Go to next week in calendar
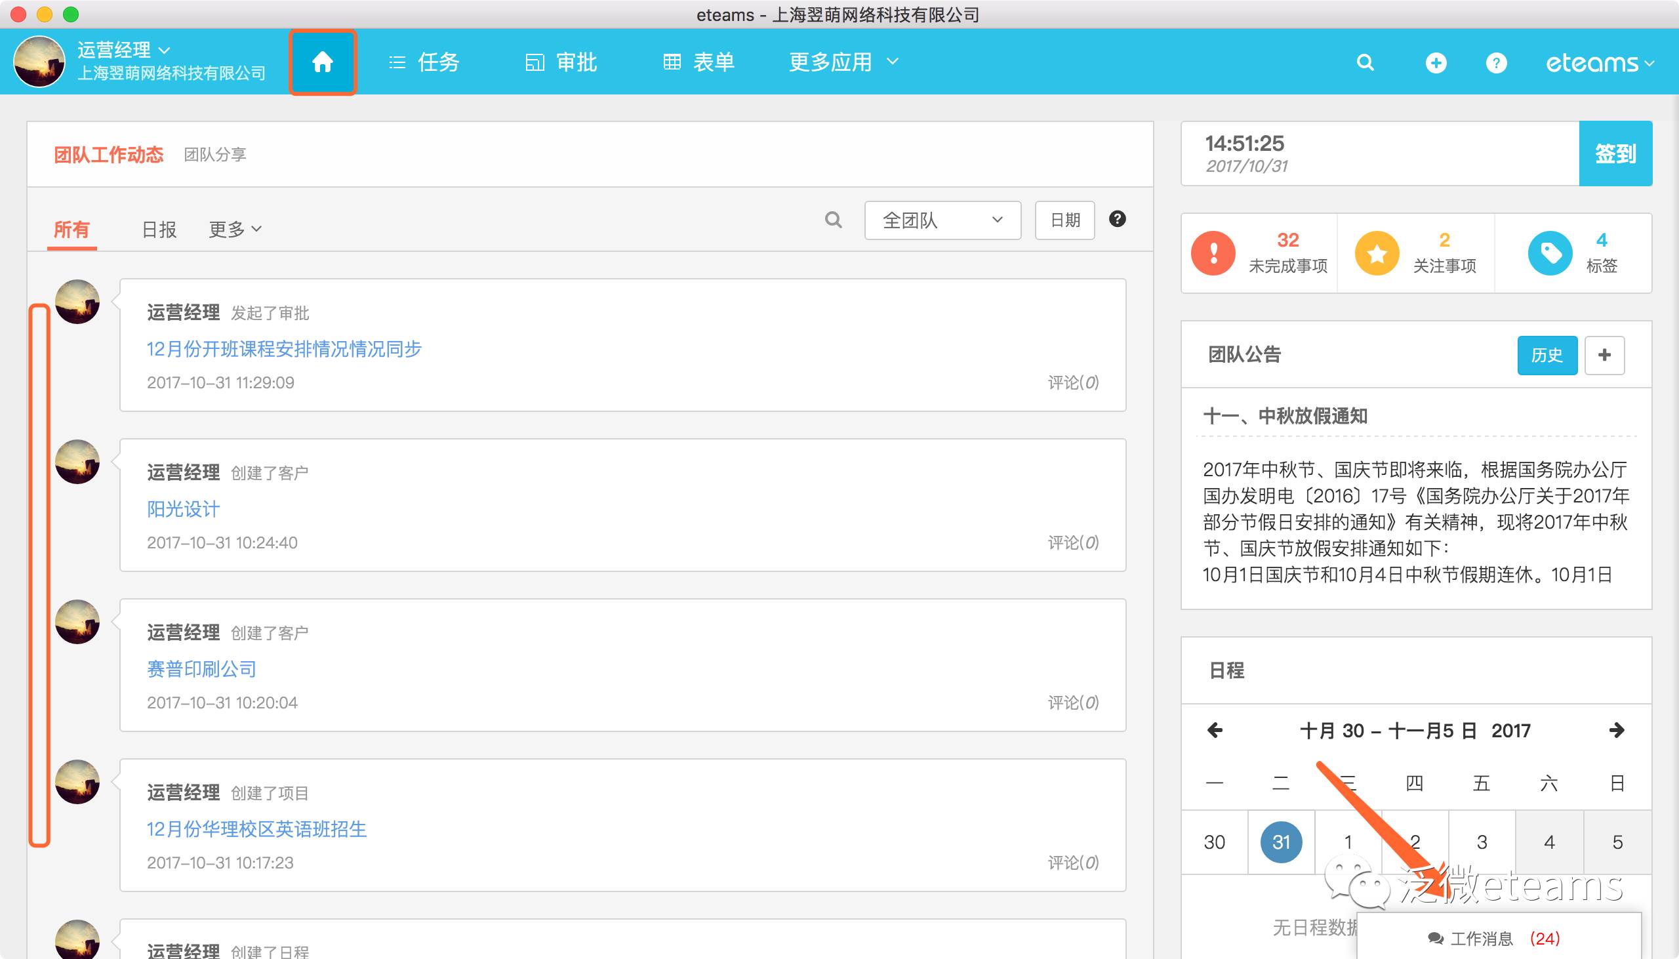Screen dimensions: 1679x959 [x=1616, y=730]
